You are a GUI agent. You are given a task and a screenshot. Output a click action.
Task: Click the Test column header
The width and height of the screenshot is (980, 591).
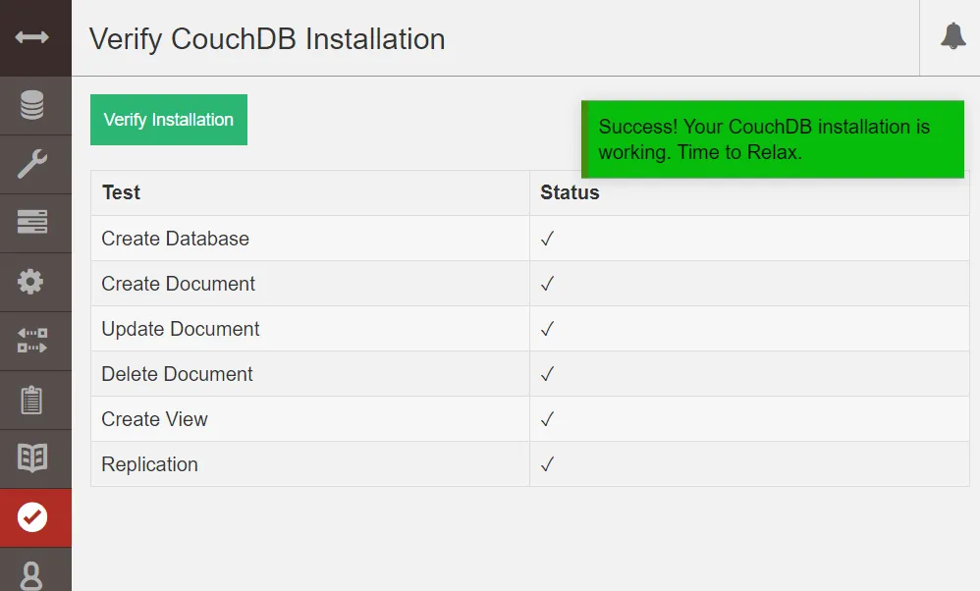tap(121, 192)
